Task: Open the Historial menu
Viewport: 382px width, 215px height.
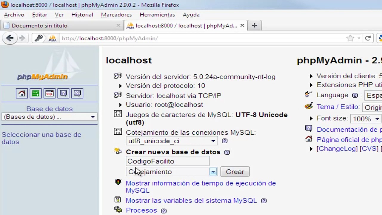Action: (x=82, y=15)
